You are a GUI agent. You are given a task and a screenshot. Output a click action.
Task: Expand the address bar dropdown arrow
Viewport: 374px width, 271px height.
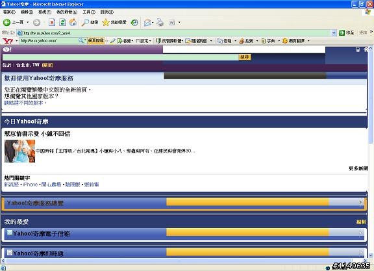(334, 33)
